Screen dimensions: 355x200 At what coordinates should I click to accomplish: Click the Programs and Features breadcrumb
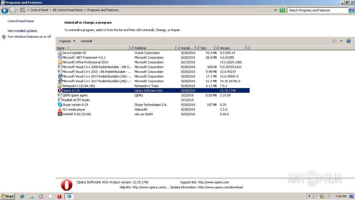103,10
